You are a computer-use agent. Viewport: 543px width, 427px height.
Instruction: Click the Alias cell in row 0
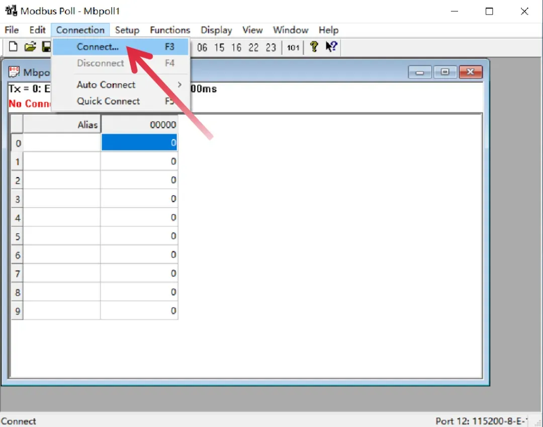pyautogui.click(x=62, y=143)
